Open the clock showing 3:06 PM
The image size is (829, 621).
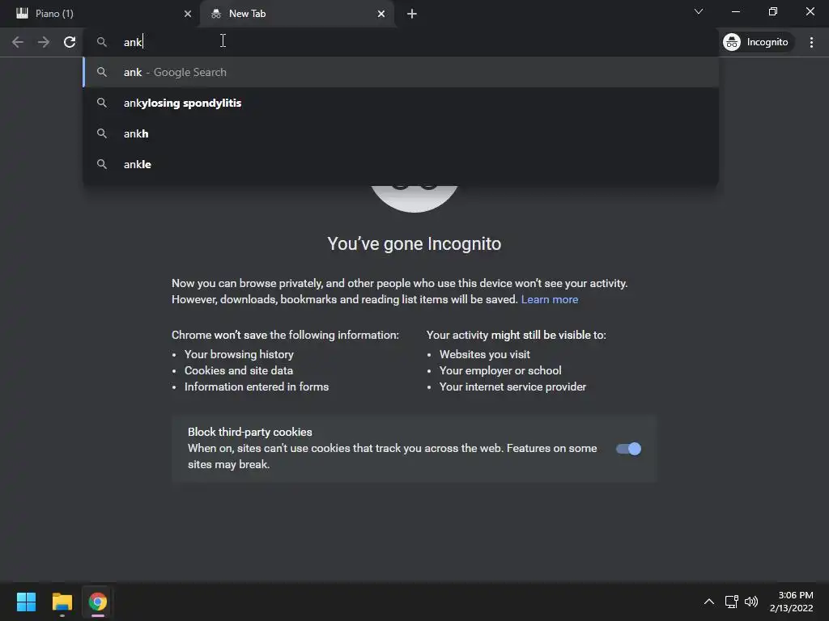(x=792, y=602)
